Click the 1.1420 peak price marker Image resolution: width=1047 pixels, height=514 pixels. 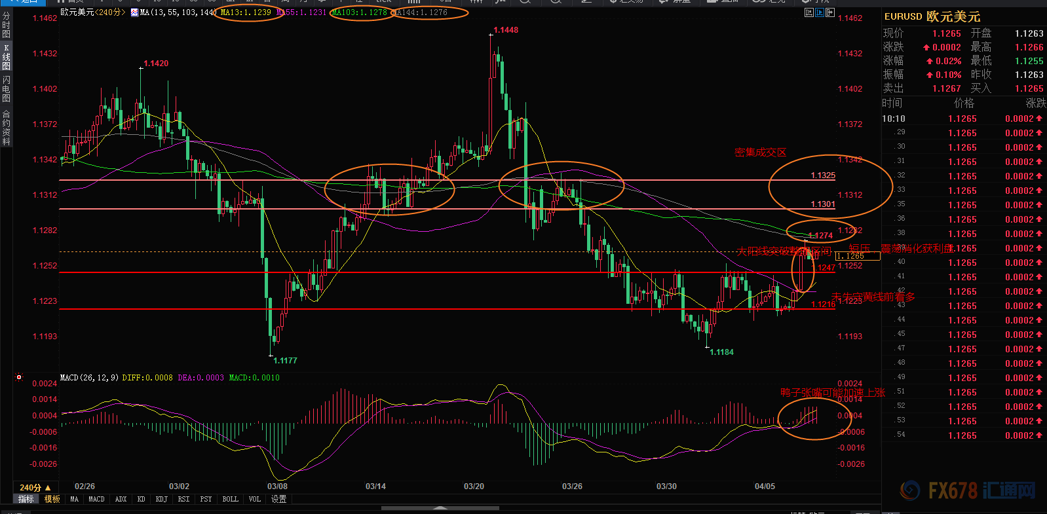click(156, 64)
